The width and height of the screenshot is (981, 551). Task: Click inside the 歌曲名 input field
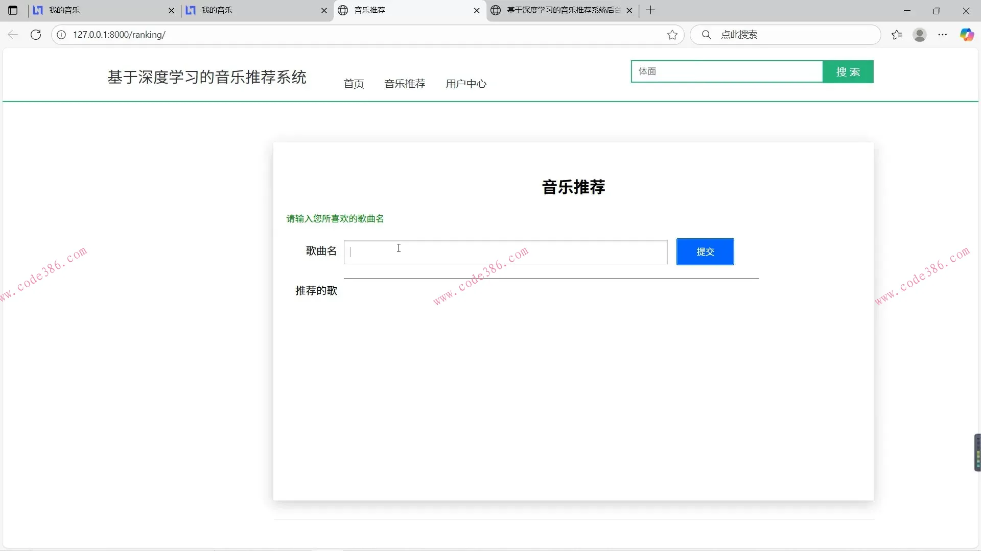[506, 252]
